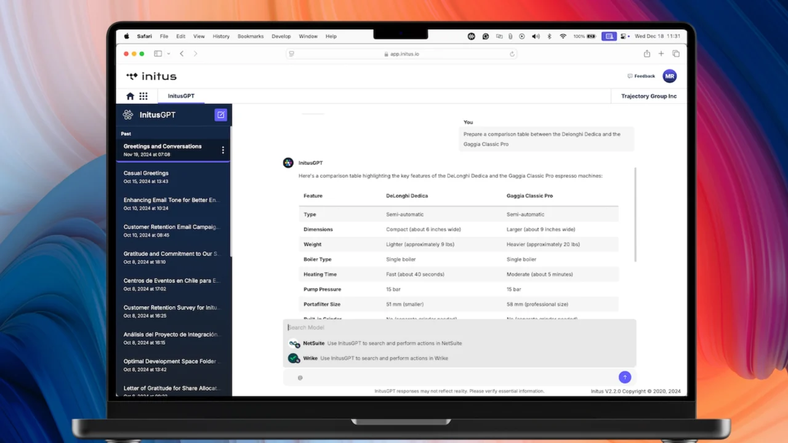Open Safari File menu
The width and height of the screenshot is (788, 443).
coord(164,36)
